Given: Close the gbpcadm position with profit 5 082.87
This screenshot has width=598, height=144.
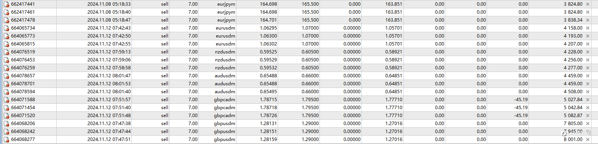Looking at the screenshot, I should 588,116.
